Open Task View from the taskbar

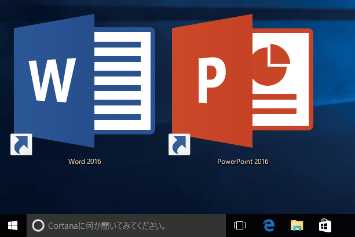click(240, 225)
